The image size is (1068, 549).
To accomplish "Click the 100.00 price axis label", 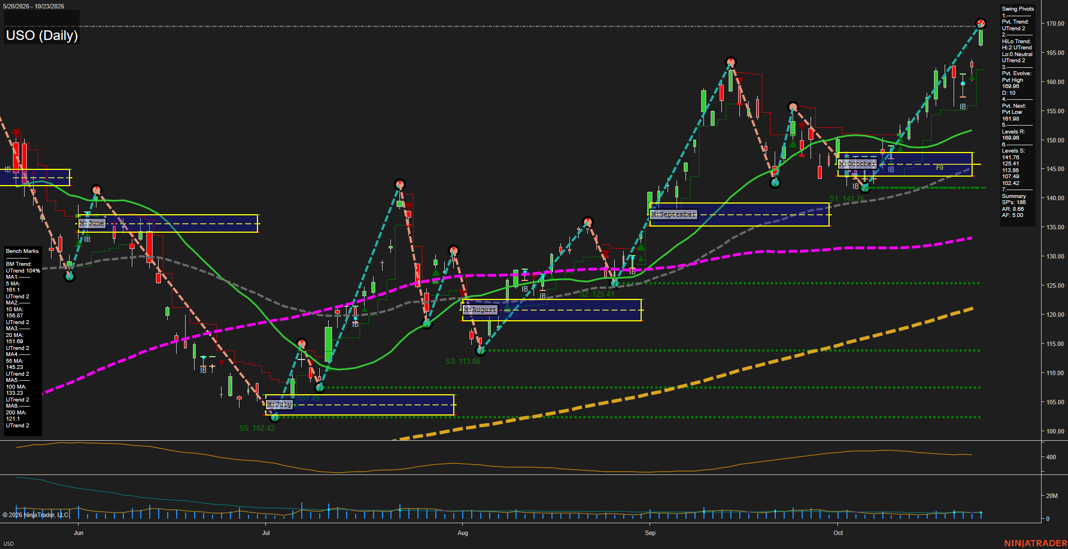I will (1055, 431).
